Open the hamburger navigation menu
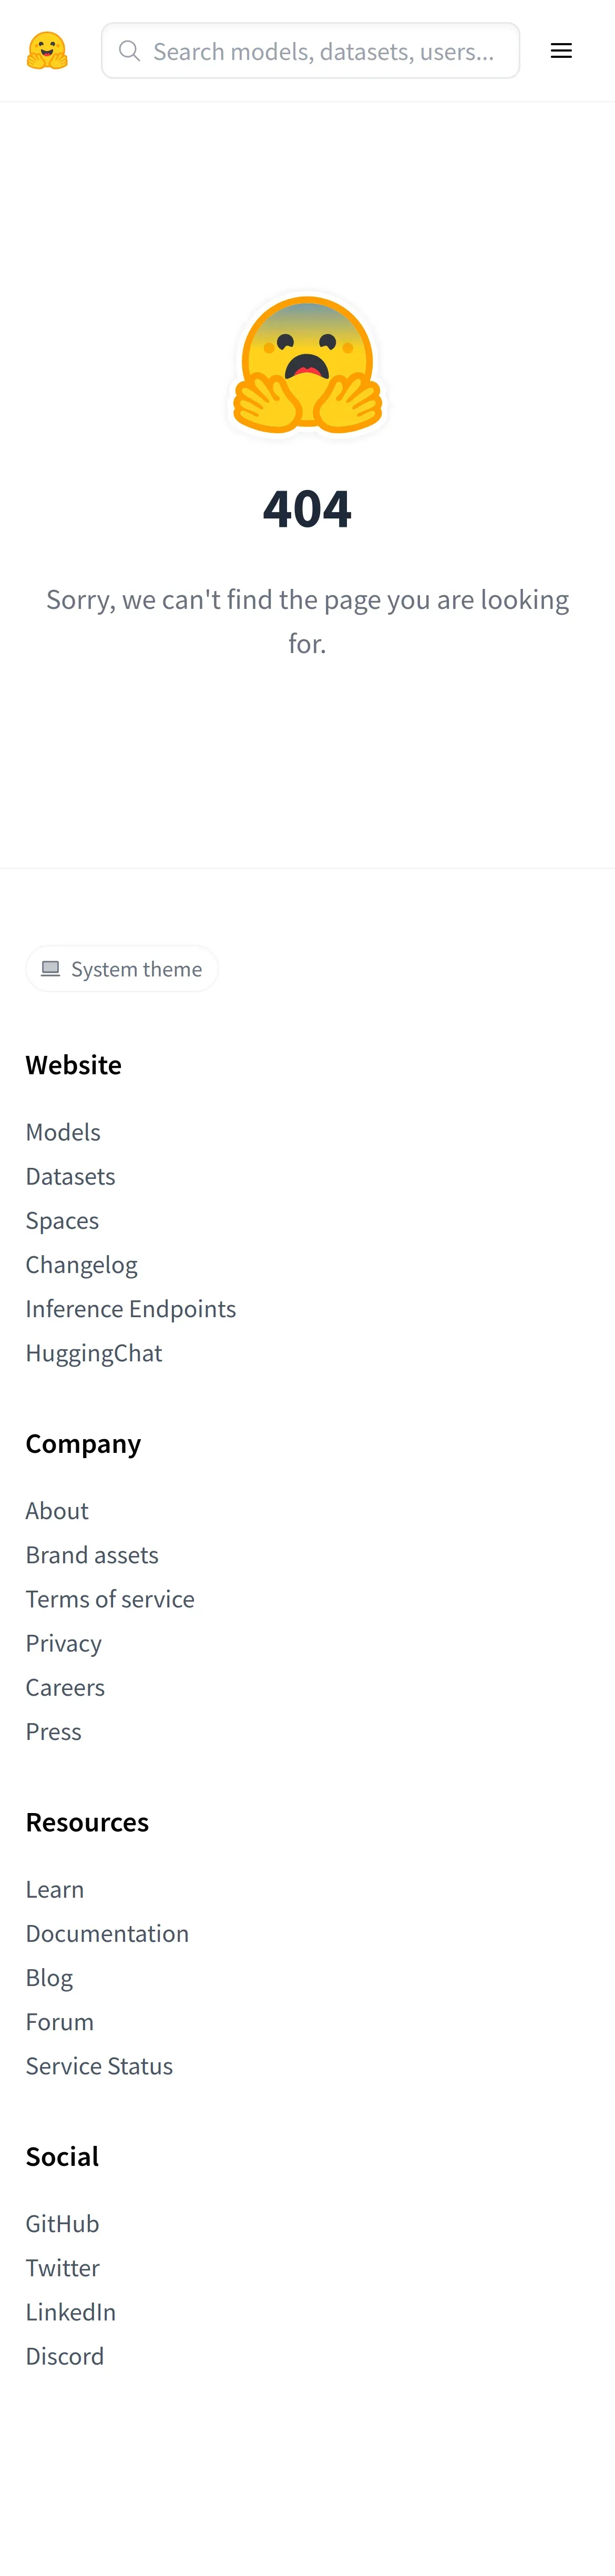 [561, 51]
